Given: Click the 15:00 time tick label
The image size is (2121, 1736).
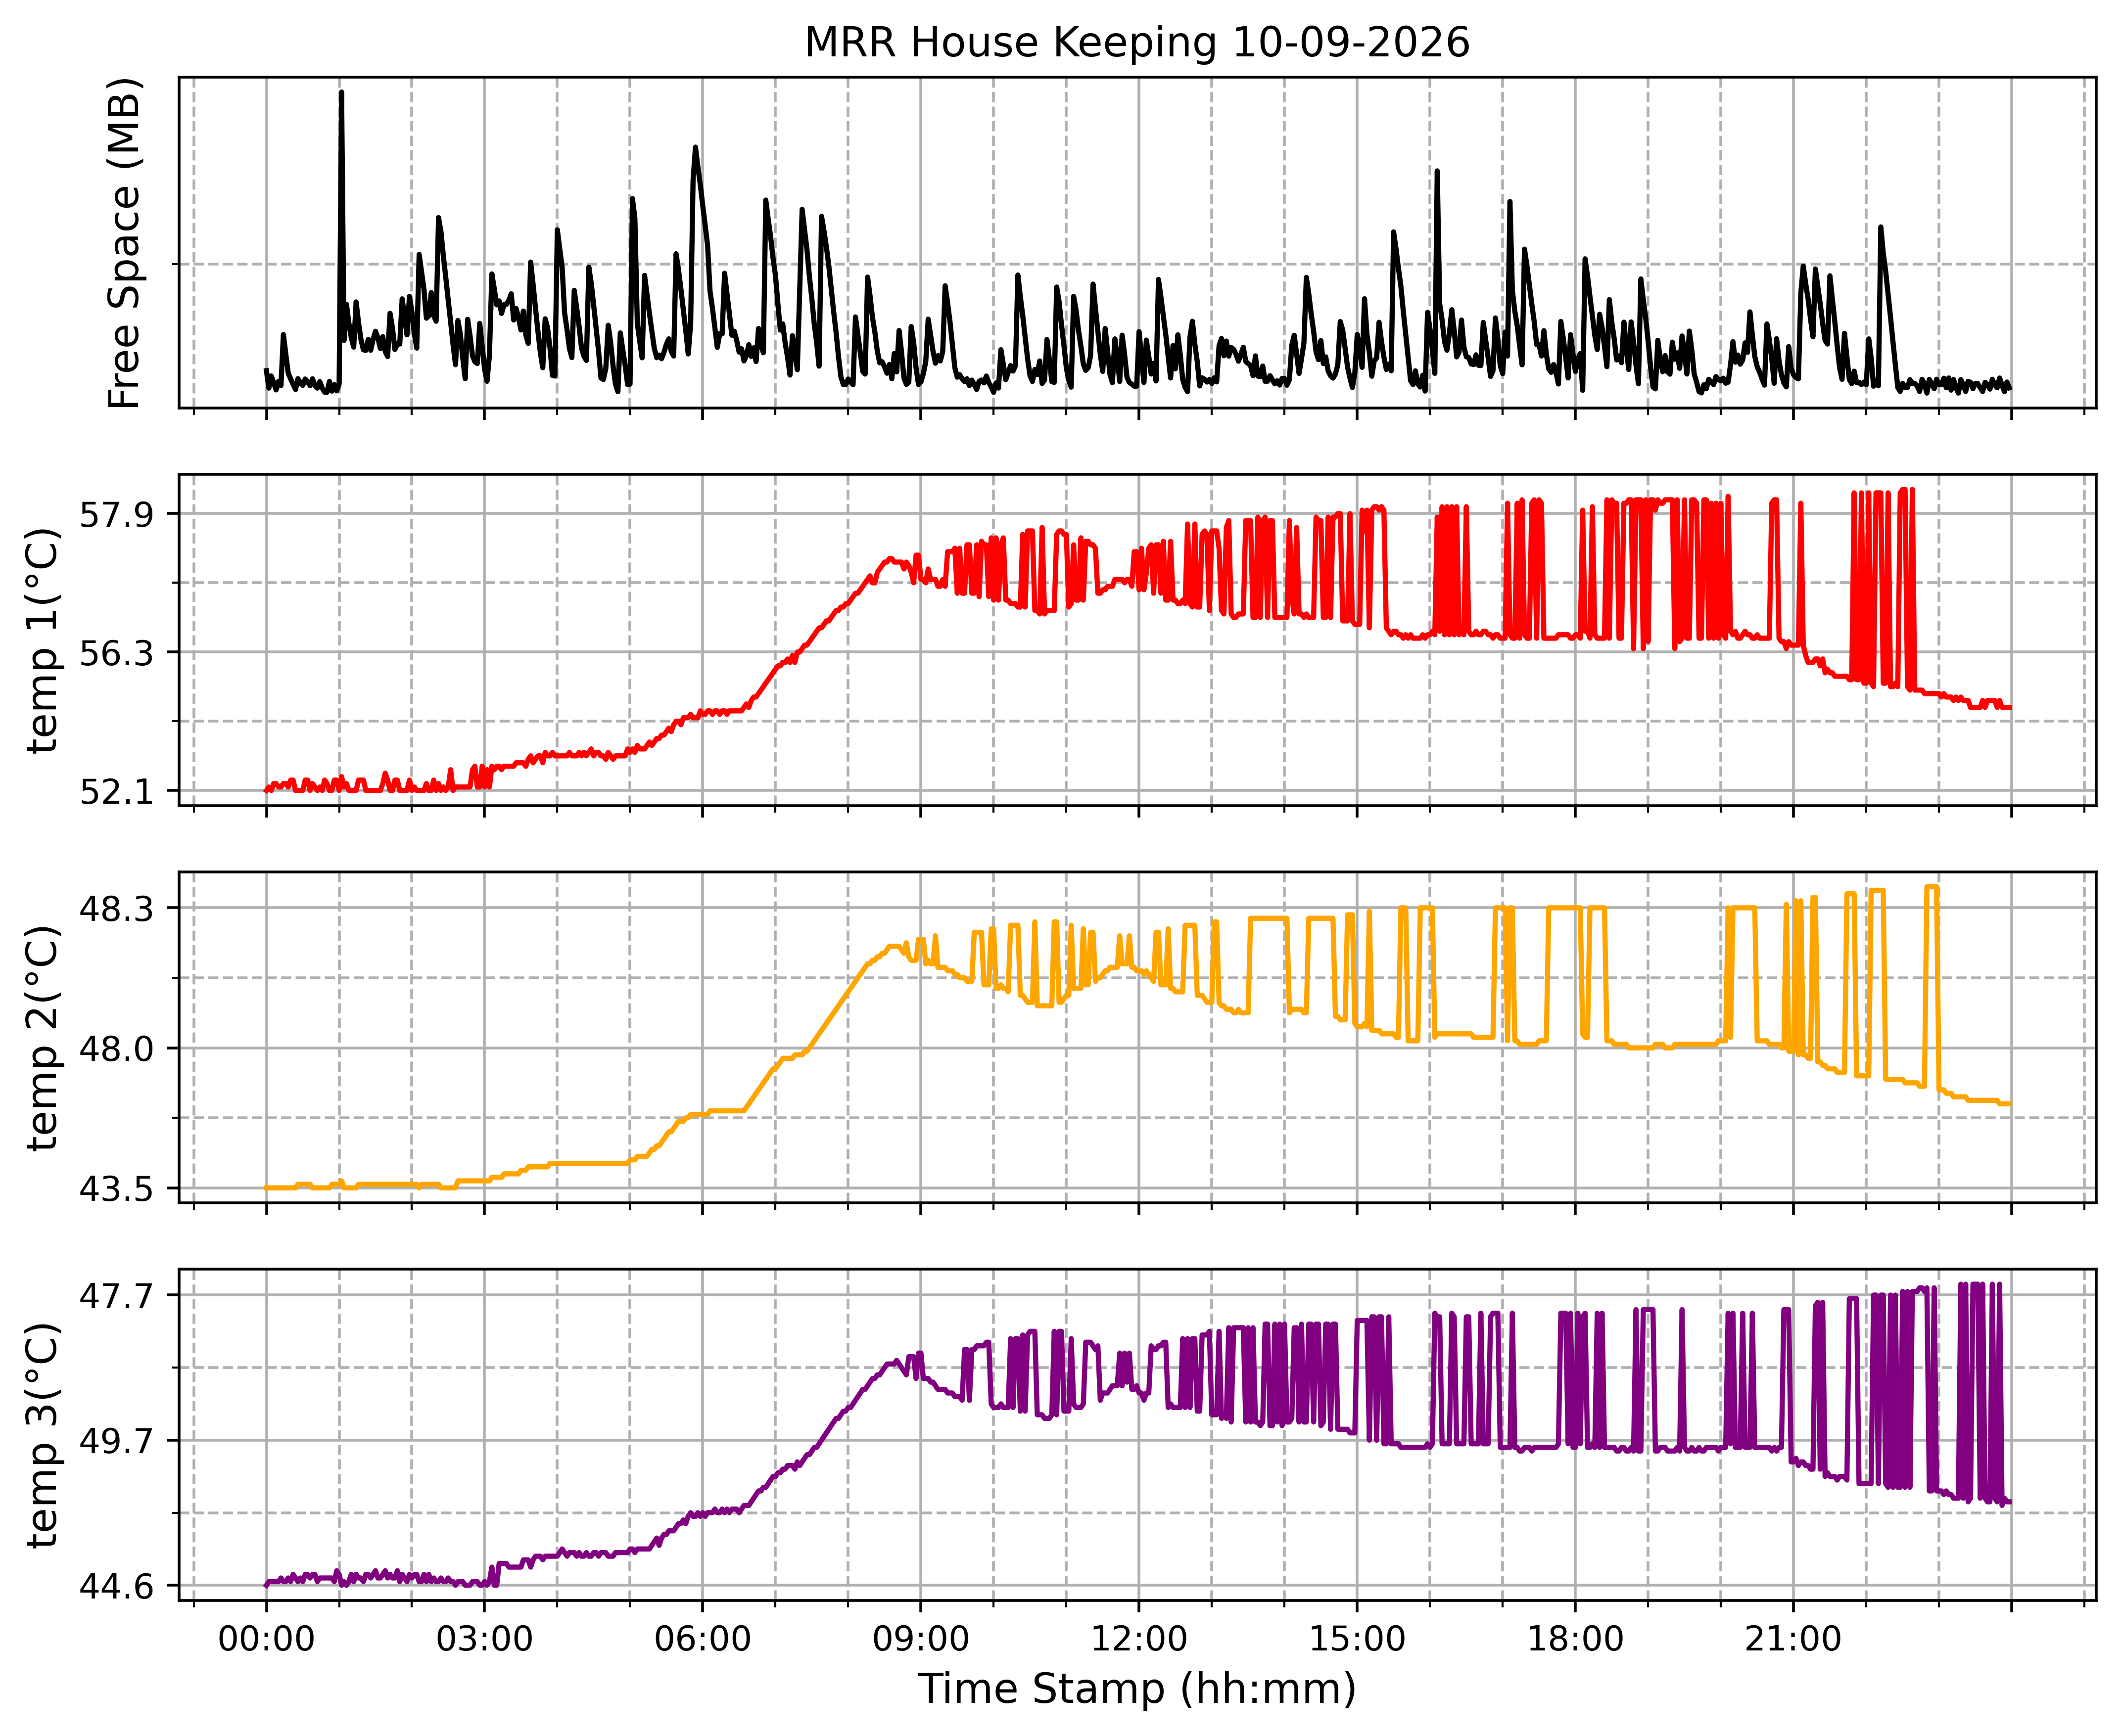Looking at the screenshot, I should (1357, 1639).
